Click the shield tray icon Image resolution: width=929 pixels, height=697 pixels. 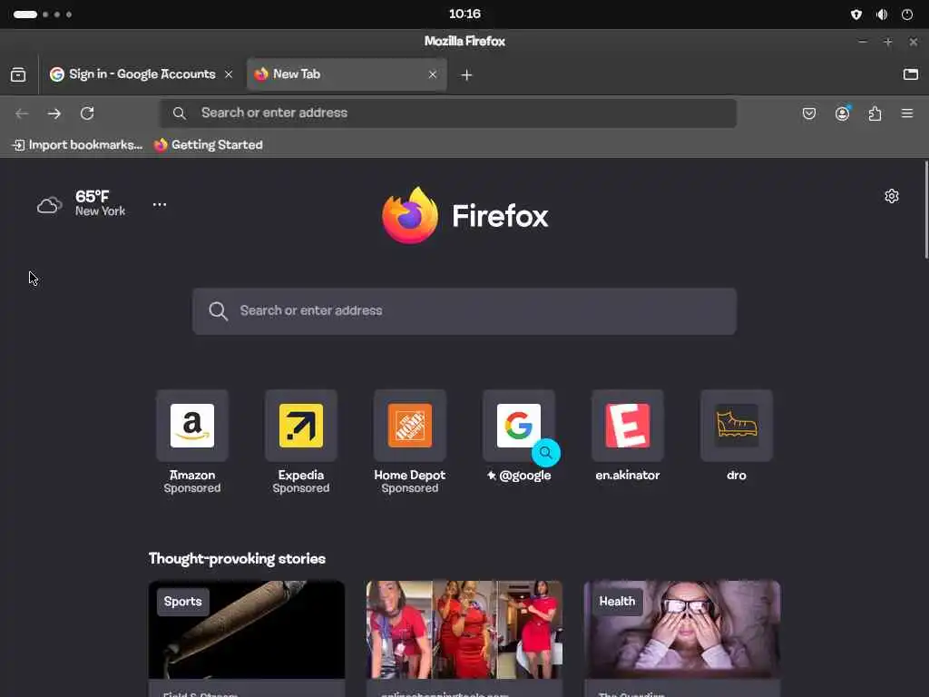(856, 15)
